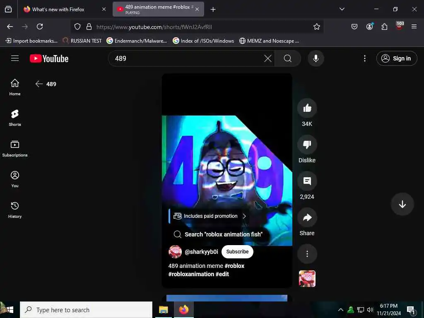Go back from 489 search arrow
The width and height of the screenshot is (424, 318).
[x=39, y=84]
